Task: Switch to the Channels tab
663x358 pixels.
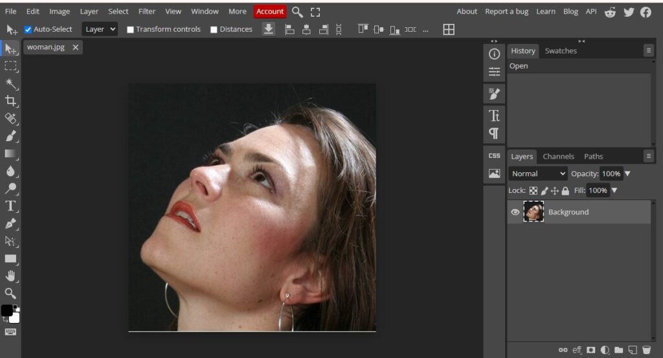Action: tap(558, 157)
